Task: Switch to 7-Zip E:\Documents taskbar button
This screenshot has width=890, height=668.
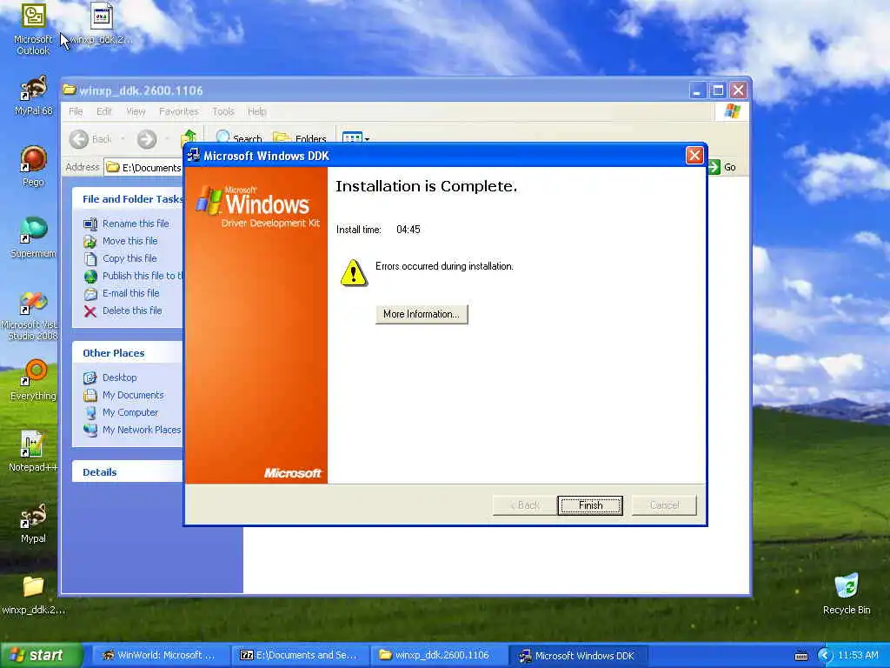Action: [299, 655]
